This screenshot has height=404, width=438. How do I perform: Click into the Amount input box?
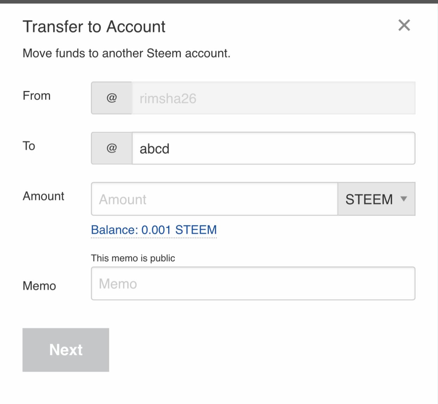tap(214, 199)
